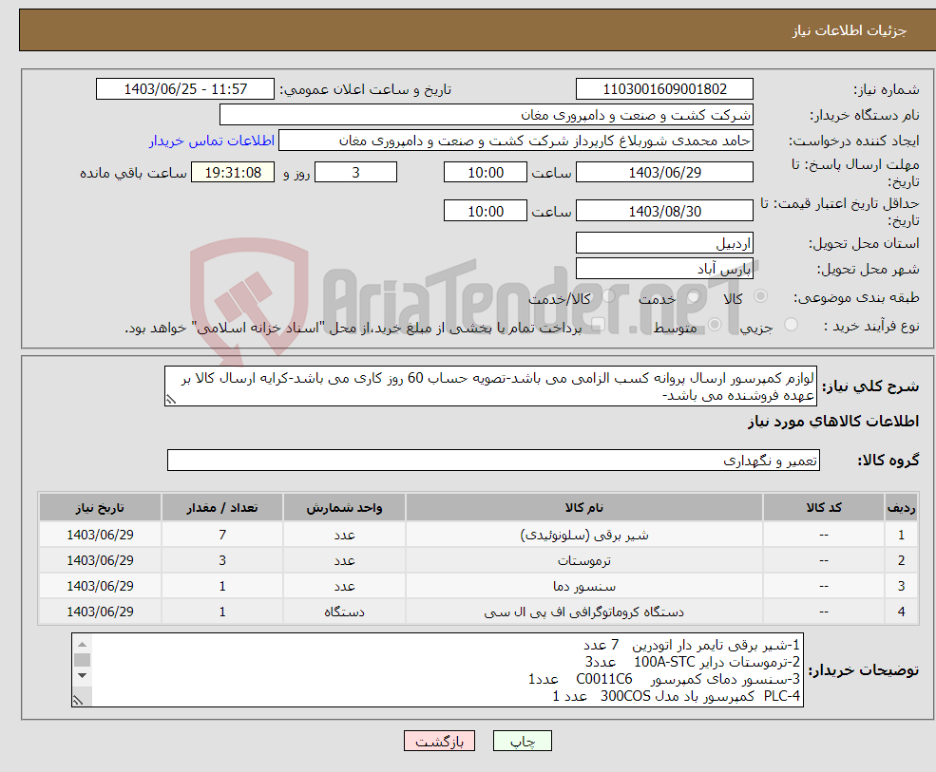Toggle the Islamic treasury payment checkbox
Viewport: 936px width, 772px height.
point(598,325)
